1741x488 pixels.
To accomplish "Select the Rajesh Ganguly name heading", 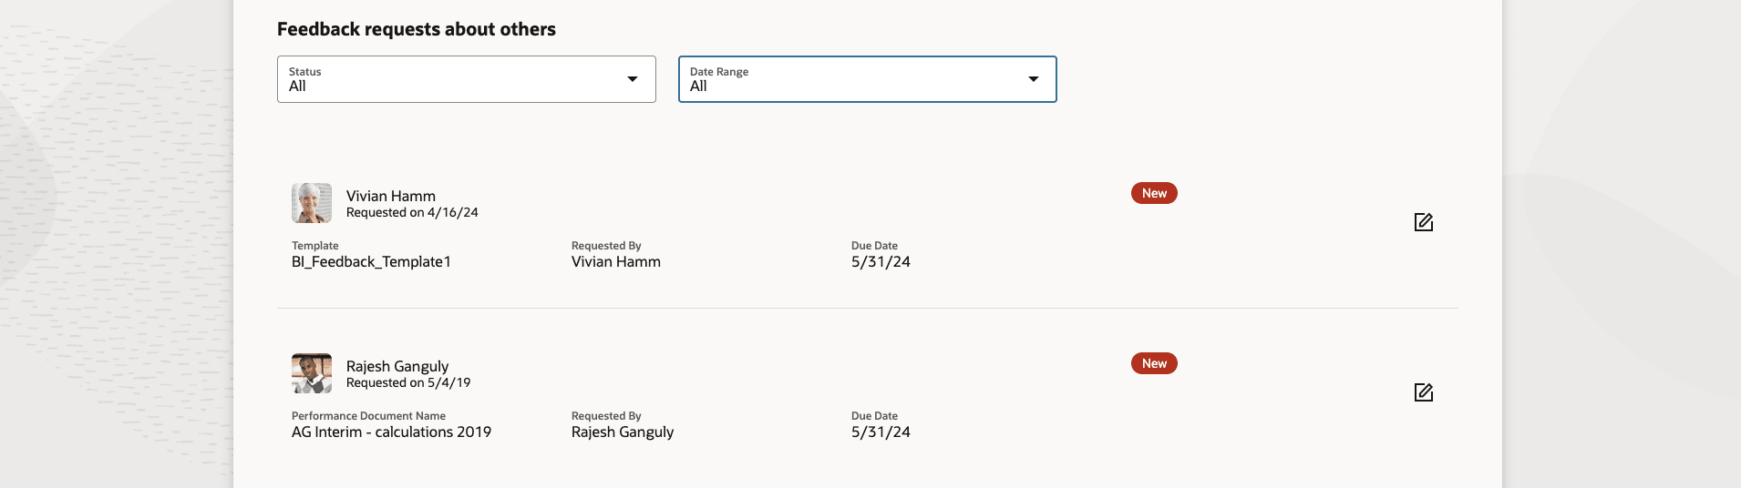I will [397, 366].
